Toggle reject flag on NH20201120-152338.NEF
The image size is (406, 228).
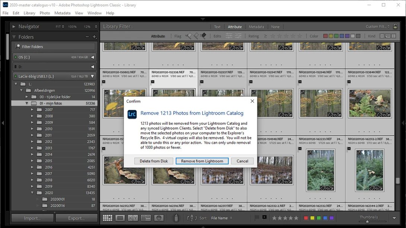[153, 82]
